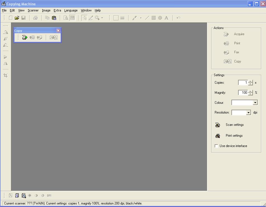Image resolution: width=266 pixels, height=207 pixels.
Task: Click the mirror horizontal icon in left toolbar
Action: point(6,64)
